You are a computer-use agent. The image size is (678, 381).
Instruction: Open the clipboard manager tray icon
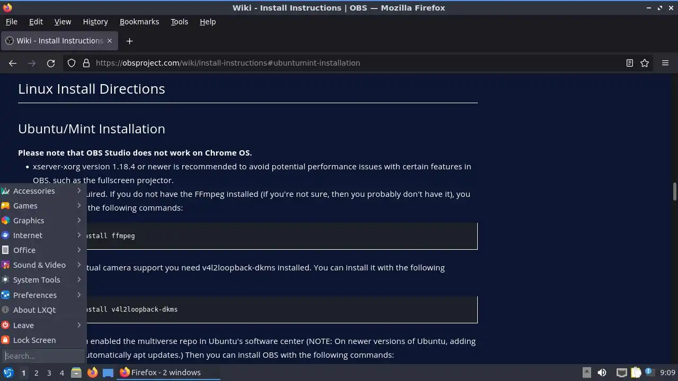click(x=636, y=373)
